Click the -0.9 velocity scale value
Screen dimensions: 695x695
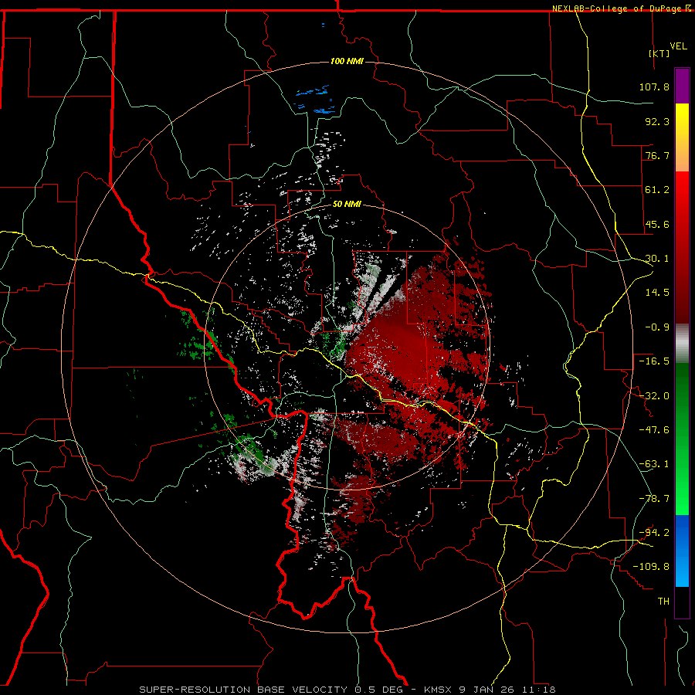657,327
